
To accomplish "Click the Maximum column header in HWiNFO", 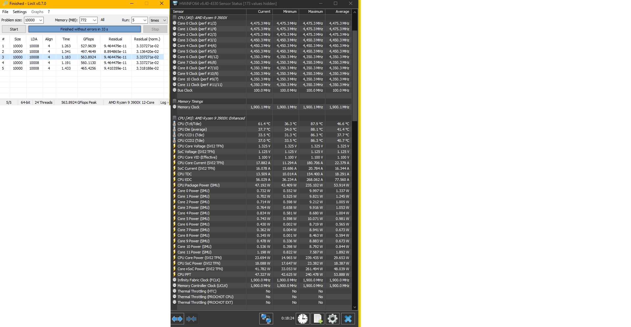I will click(x=312, y=11).
